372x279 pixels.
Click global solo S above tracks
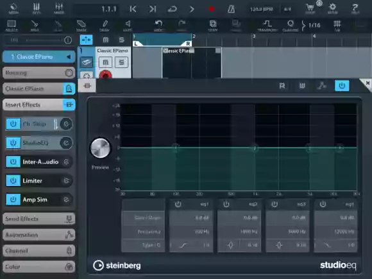(121, 40)
